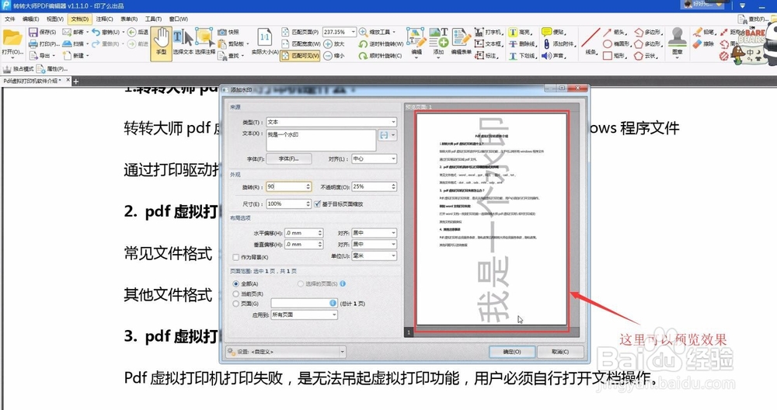The image size is (777, 410).
Task: Click the 图章 stamp tool icon
Action: tap(678, 38)
